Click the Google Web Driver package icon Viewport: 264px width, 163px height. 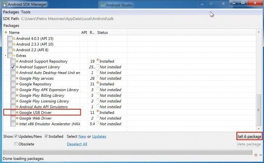17,118
